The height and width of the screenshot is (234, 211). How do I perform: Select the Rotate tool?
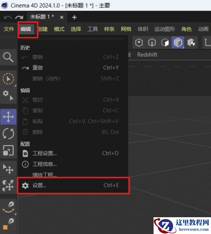tap(8, 133)
